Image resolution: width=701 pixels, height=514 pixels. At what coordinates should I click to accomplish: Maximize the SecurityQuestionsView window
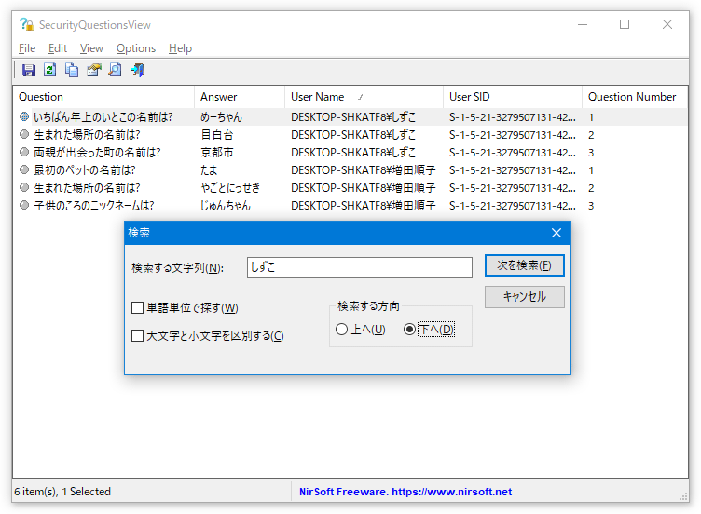click(625, 24)
